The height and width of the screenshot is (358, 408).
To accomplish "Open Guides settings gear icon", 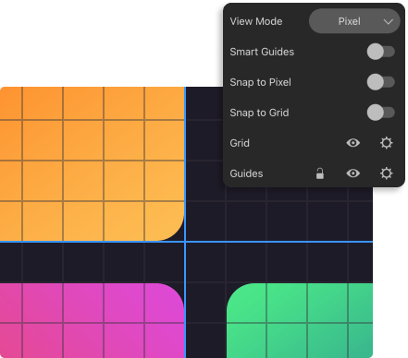I will [x=386, y=173].
